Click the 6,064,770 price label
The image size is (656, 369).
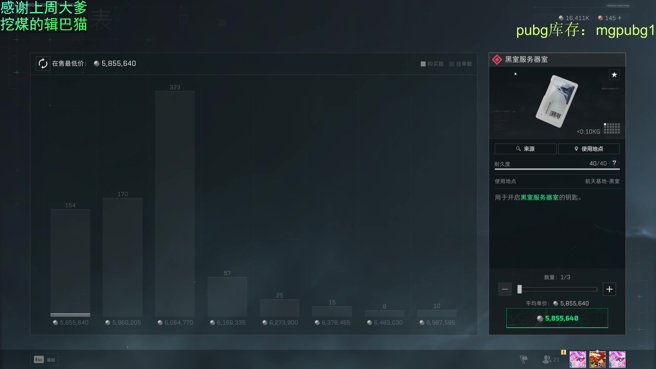click(x=175, y=323)
